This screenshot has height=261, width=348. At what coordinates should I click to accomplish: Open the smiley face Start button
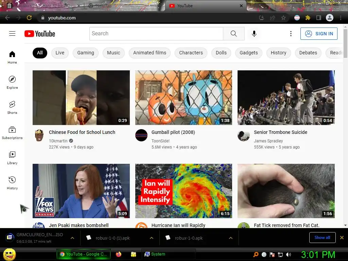9,255
